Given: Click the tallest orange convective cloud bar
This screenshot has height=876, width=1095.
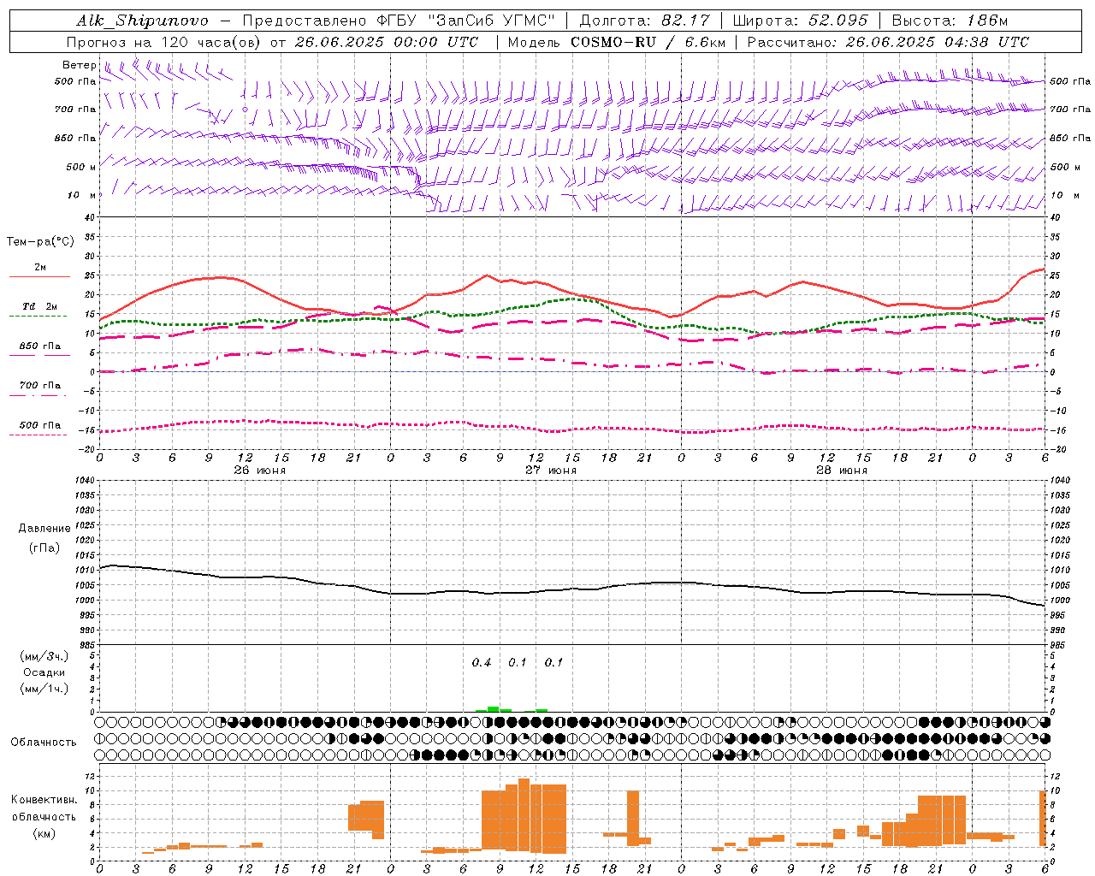Looking at the screenshot, I should (524, 815).
